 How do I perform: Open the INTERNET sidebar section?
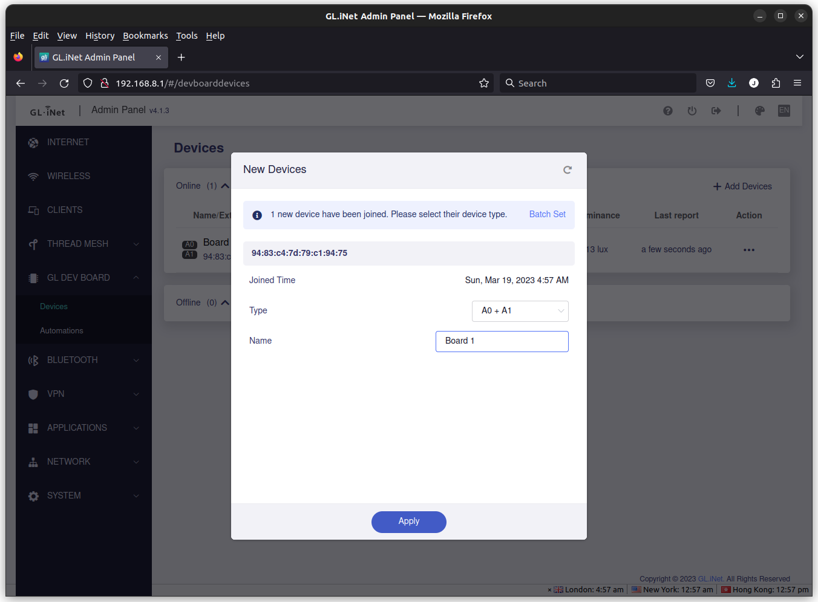pos(83,142)
